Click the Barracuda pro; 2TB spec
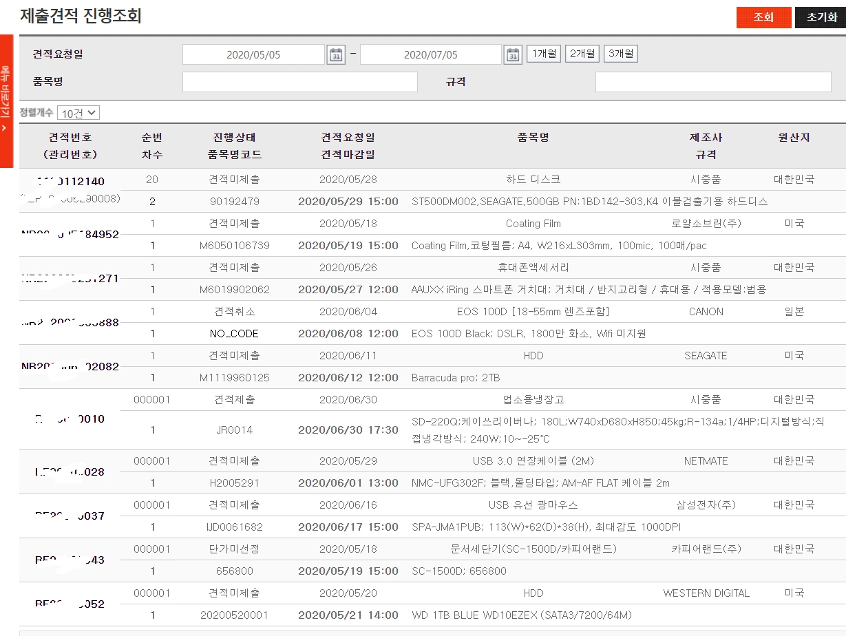Screen dimensions: 846x636 coord(456,378)
